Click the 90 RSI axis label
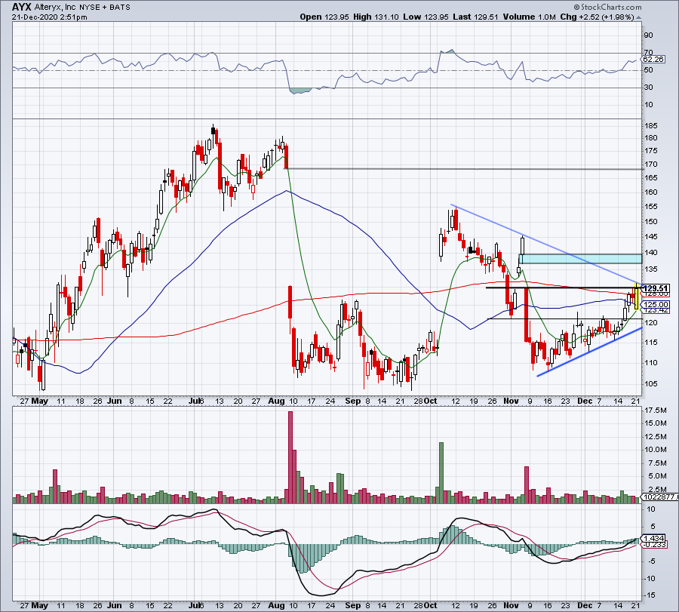The image size is (679, 612). pos(649,35)
